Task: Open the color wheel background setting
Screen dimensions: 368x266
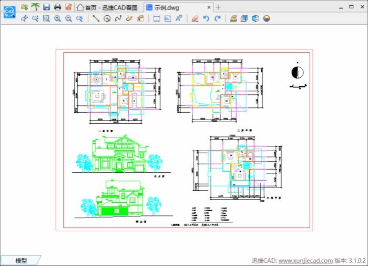Action: 267,18
